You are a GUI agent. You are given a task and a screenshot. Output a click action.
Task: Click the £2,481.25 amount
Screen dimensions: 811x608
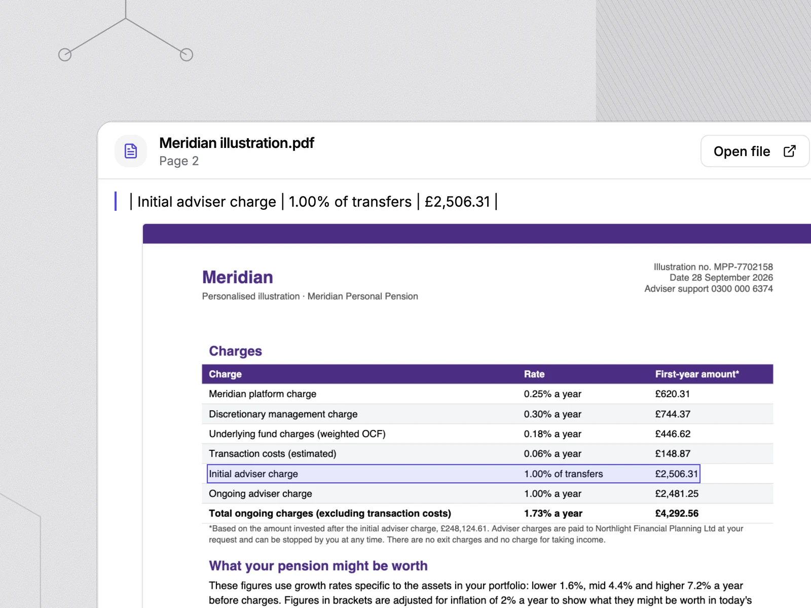click(677, 493)
